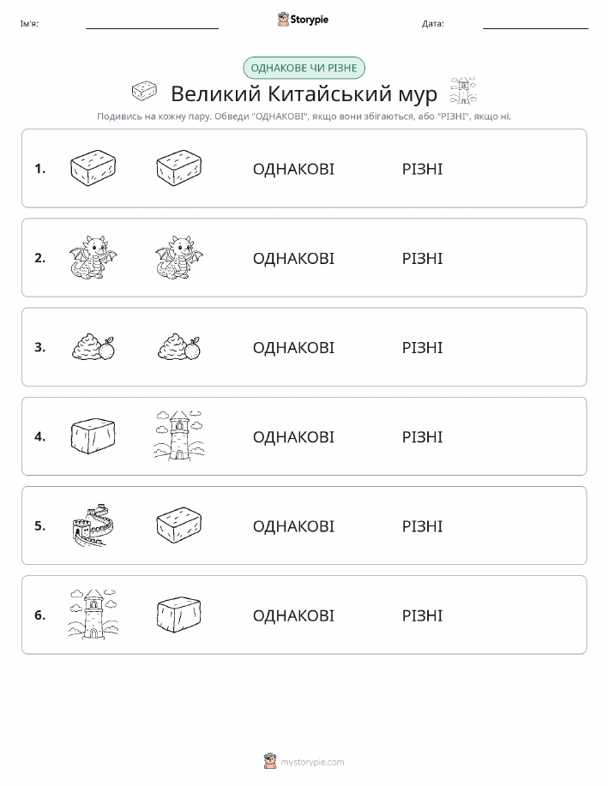
Task: Click the Storypie logo at top
Action: [303, 20]
